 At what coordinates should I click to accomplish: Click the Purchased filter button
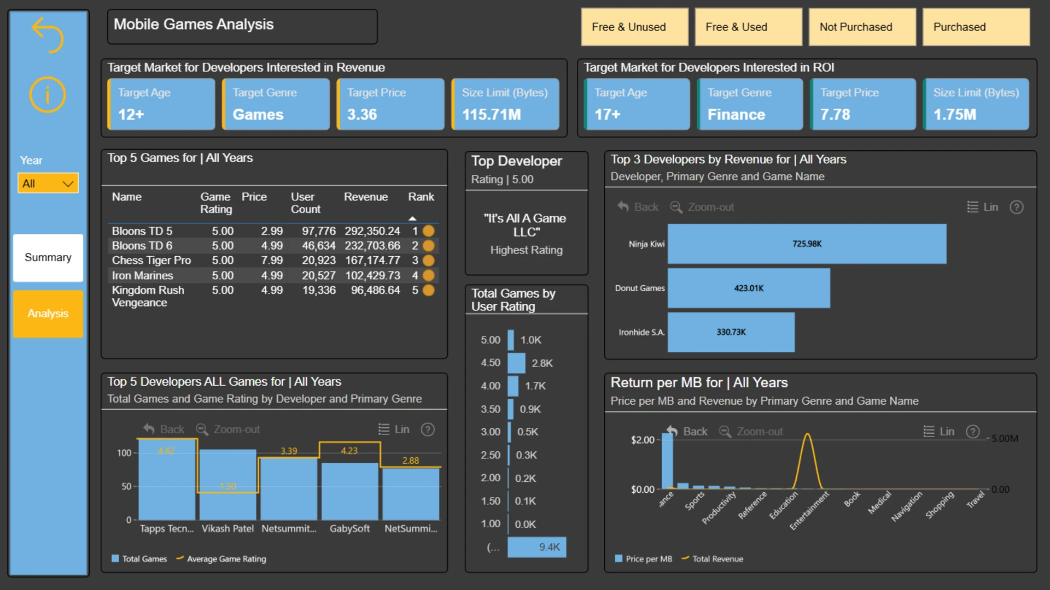pyautogui.click(x=976, y=27)
